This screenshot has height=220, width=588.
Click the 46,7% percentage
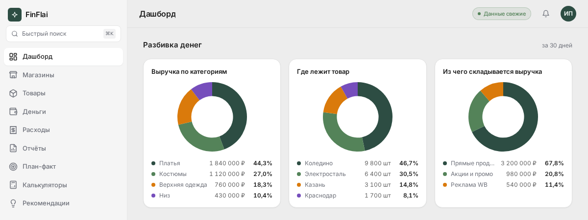[409, 163]
